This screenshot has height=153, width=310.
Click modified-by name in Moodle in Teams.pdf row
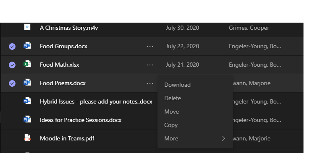tap(252, 138)
